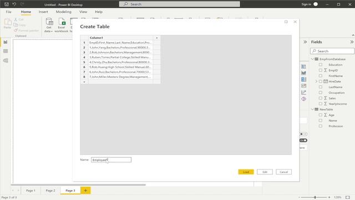
Task: Check the Name field checkbox in NewTable
Action: coord(321,121)
